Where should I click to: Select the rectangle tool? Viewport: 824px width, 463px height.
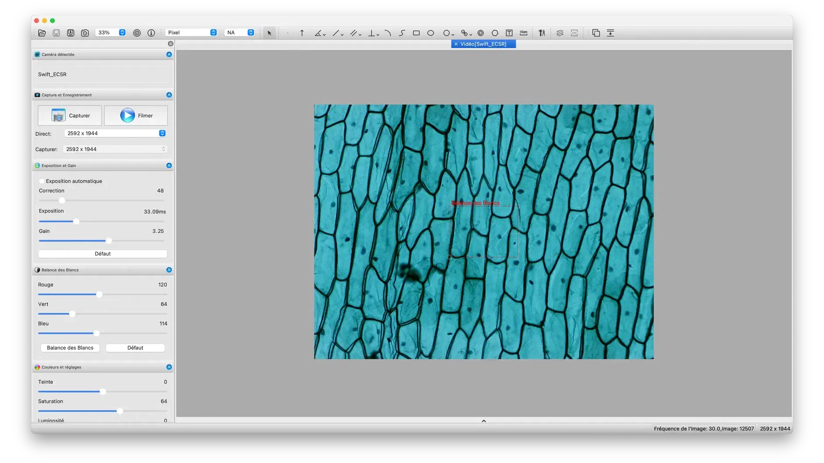[416, 33]
